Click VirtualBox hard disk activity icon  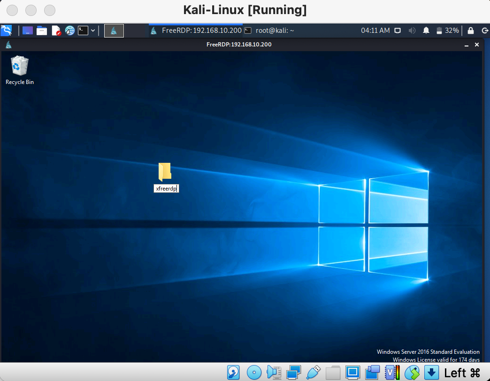click(x=233, y=372)
